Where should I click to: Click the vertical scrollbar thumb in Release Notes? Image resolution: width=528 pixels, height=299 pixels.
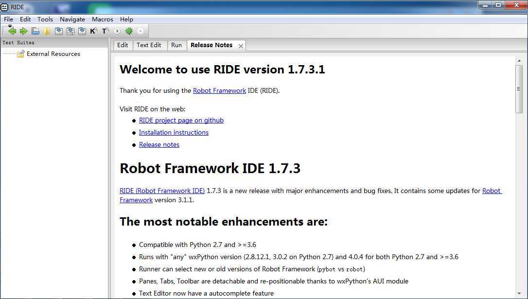[x=519, y=89]
